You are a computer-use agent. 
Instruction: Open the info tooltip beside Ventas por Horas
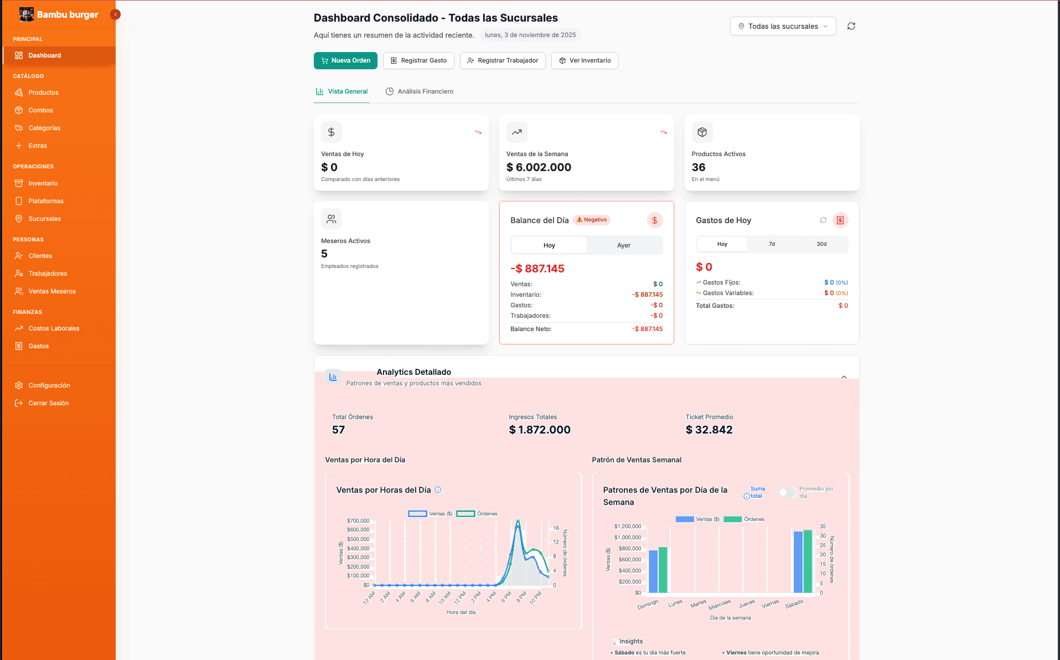tap(439, 489)
